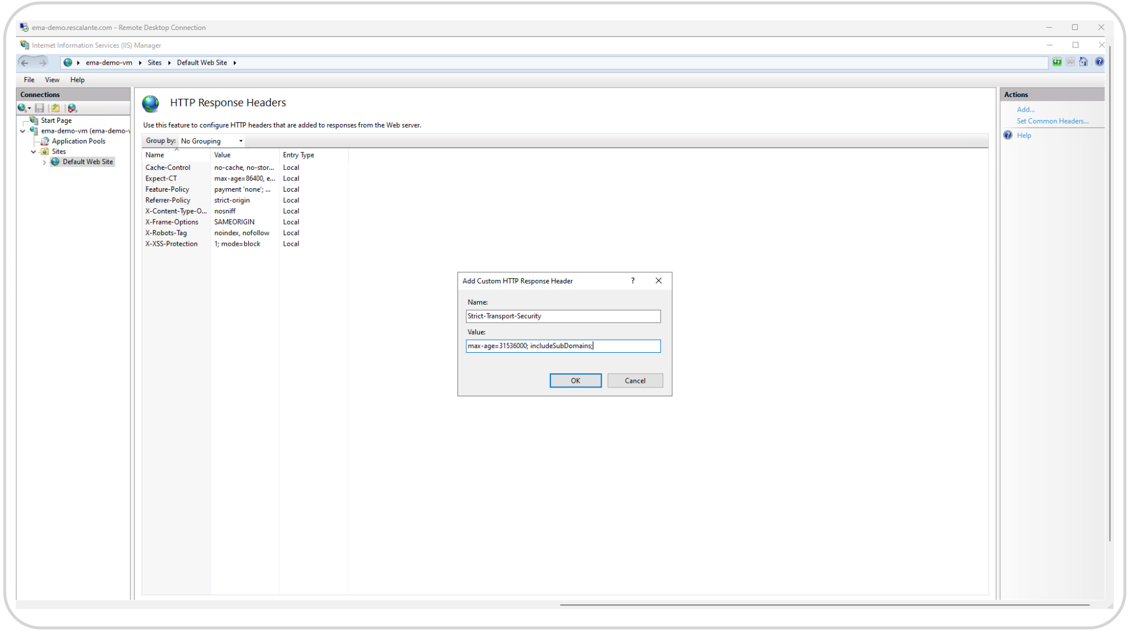Select the X-Robots-Tag header row
Screen dimensions: 1129x635
[x=245, y=233]
